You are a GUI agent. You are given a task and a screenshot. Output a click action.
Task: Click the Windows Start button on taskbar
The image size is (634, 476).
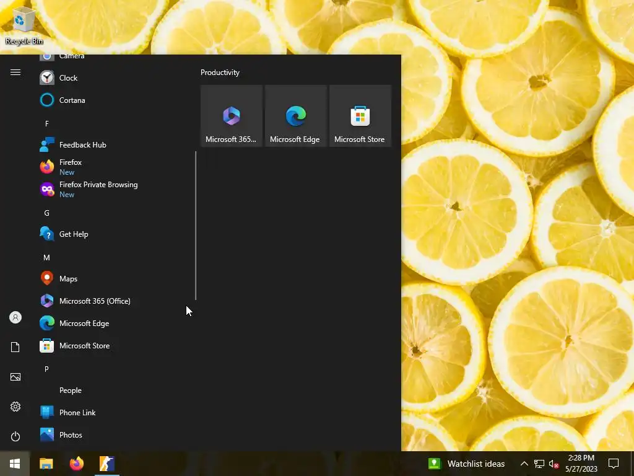pos(15,464)
